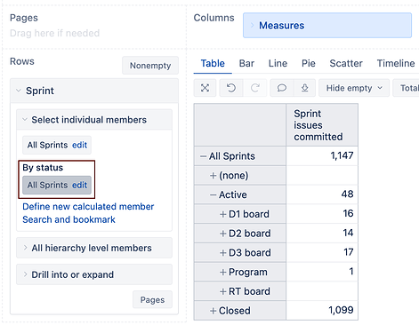Click the 14 value for D2 board

click(x=322, y=233)
